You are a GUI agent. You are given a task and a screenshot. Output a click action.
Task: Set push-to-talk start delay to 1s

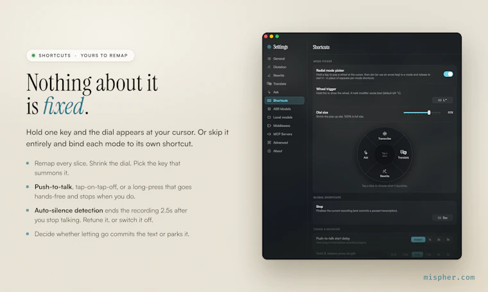(x=430, y=239)
